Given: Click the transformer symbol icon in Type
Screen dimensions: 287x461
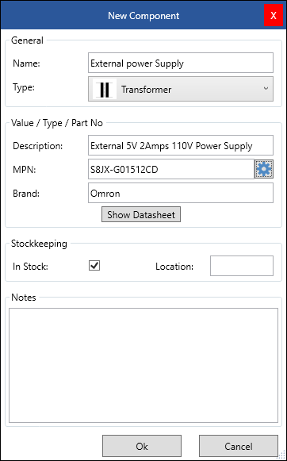Looking at the screenshot, I should coord(105,89).
